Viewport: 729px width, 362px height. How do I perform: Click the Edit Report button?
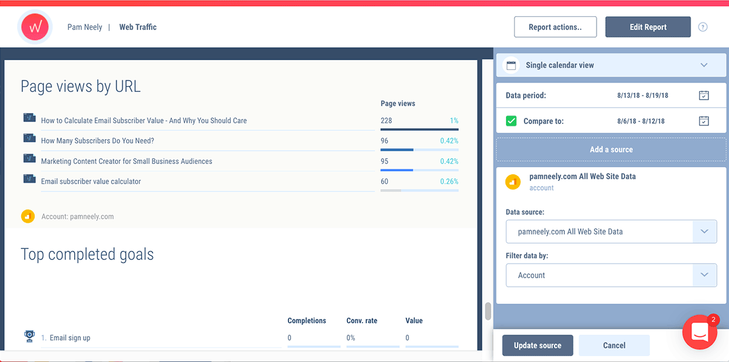tap(648, 27)
